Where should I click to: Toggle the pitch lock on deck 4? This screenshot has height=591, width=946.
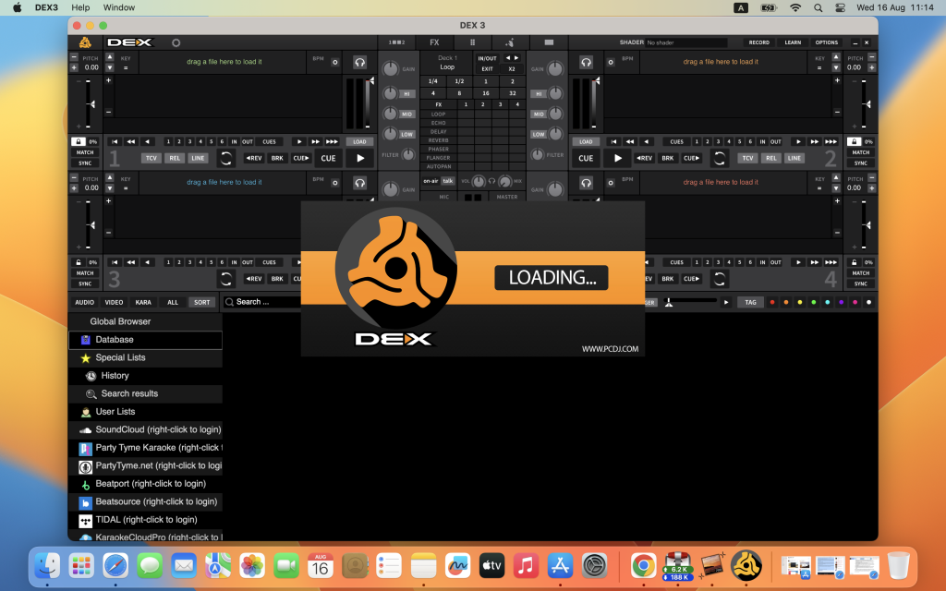click(x=854, y=262)
